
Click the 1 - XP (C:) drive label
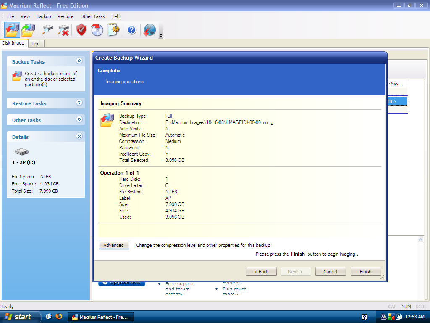pyautogui.click(x=24, y=162)
